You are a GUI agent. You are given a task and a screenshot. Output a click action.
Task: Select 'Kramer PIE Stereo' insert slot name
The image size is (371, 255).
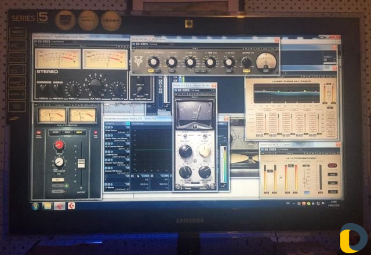click(114, 171)
